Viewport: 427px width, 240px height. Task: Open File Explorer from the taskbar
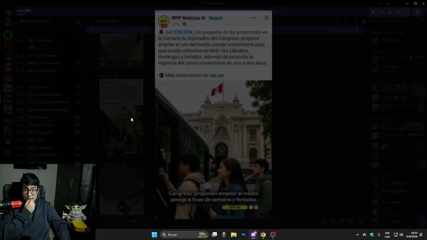(x=234, y=235)
